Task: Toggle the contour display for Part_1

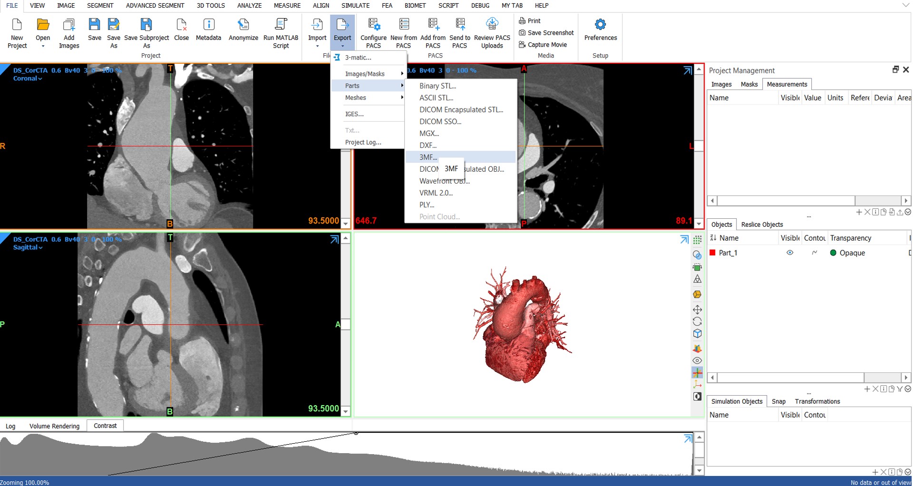Action: (x=815, y=253)
